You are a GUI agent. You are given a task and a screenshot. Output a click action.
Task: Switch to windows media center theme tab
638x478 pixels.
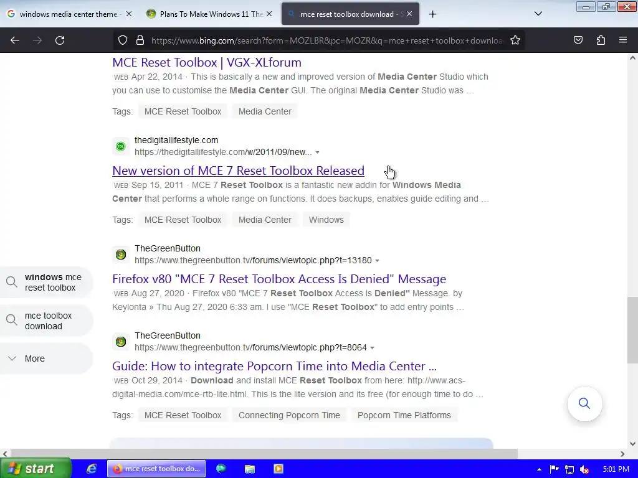[69, 14]
